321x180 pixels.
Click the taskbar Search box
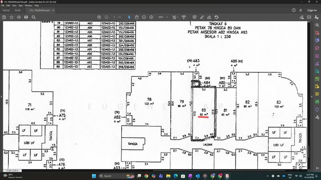[x=116, y=176]
